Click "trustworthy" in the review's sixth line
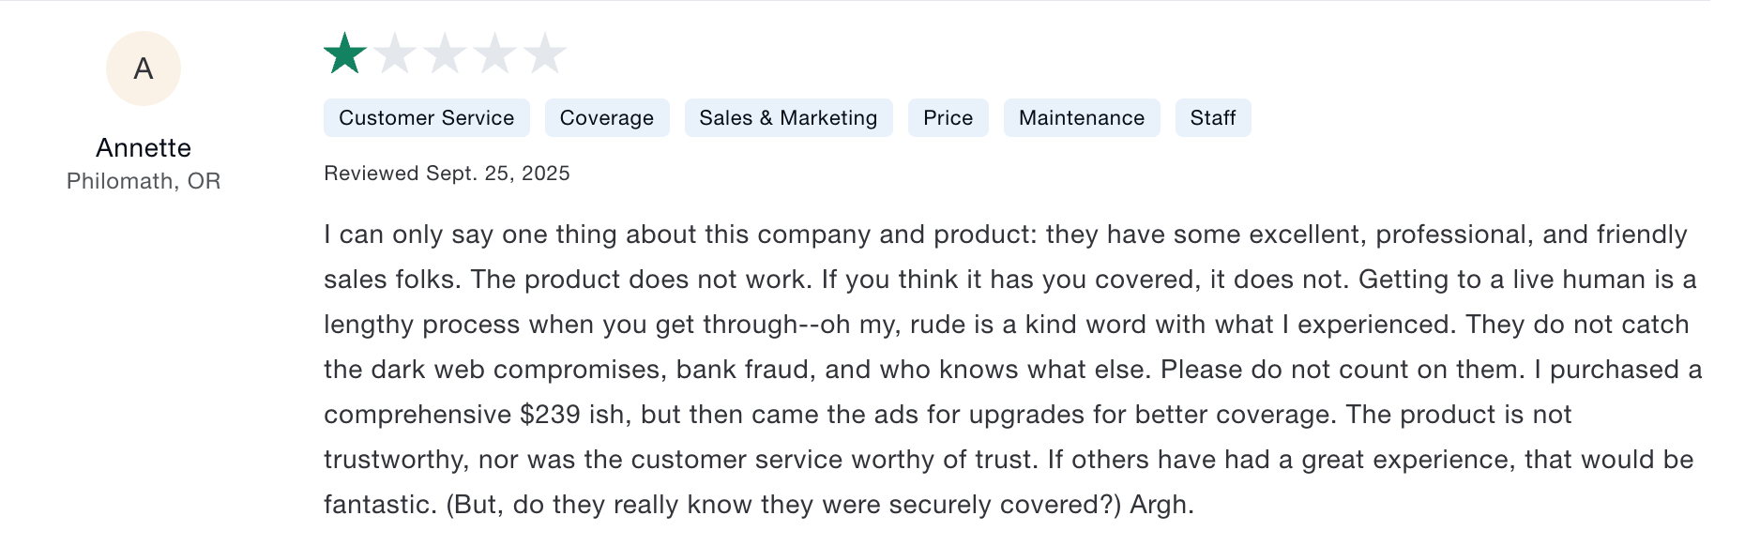The height and width of the screenshot is (546, 1760). (x=395, y=460)
